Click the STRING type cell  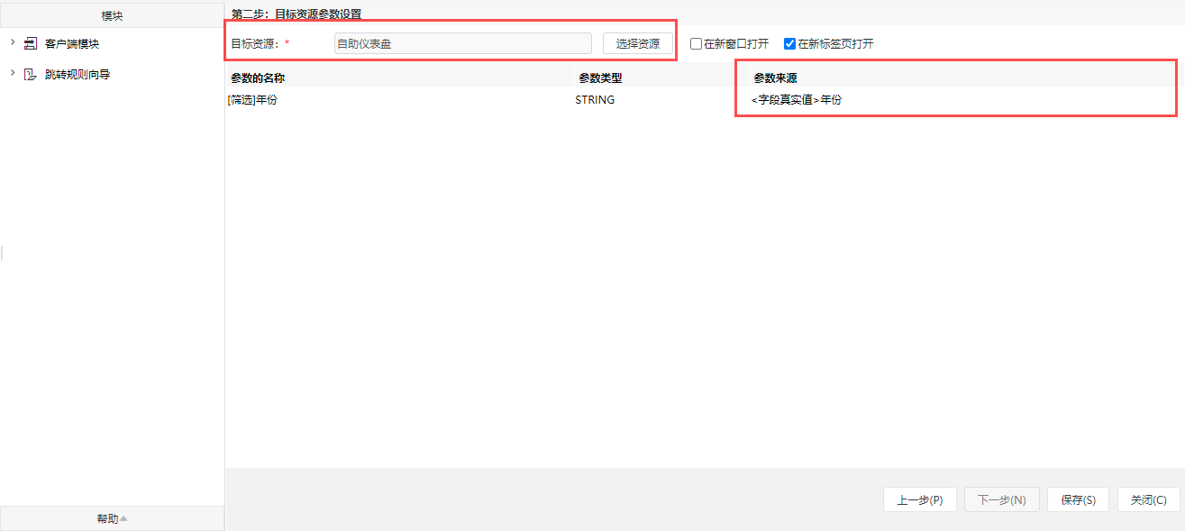[x=595, y=100]
